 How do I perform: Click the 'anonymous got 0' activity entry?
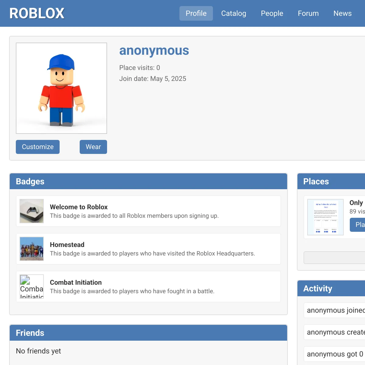334,354
